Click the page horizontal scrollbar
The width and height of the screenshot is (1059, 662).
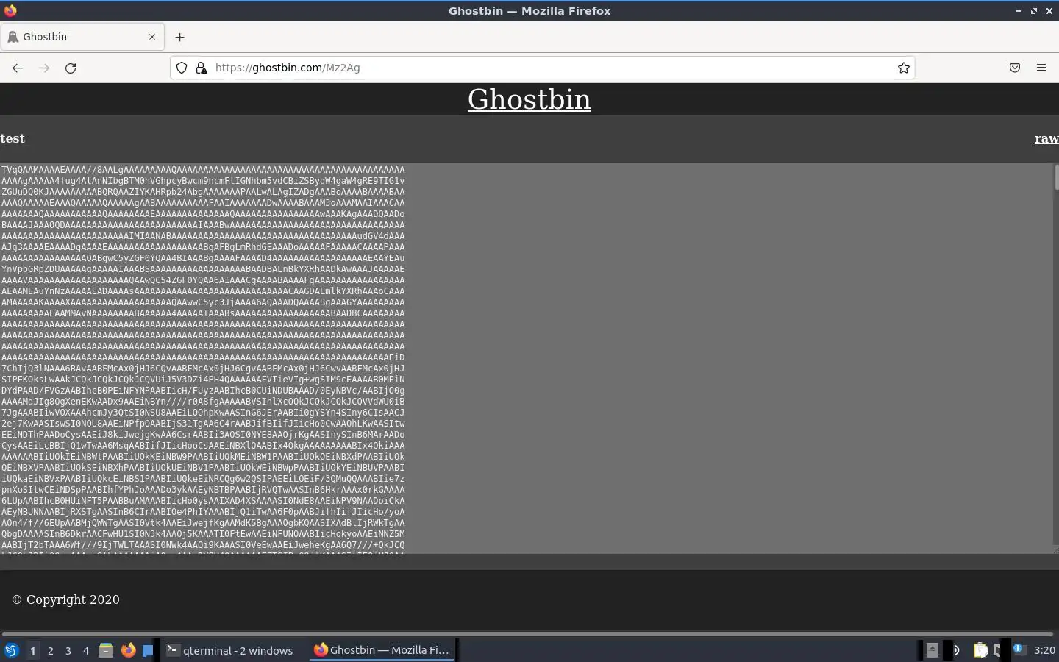[x=527, y=633]
